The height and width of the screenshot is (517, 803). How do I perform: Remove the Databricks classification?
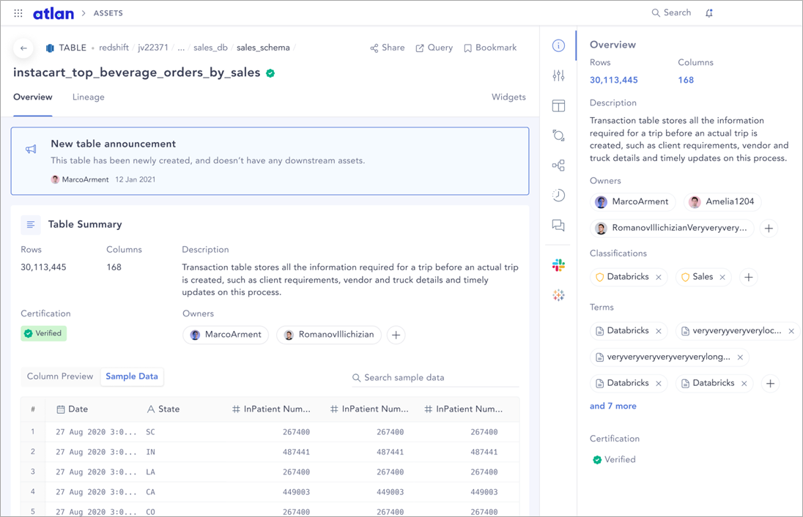point(659,278)
